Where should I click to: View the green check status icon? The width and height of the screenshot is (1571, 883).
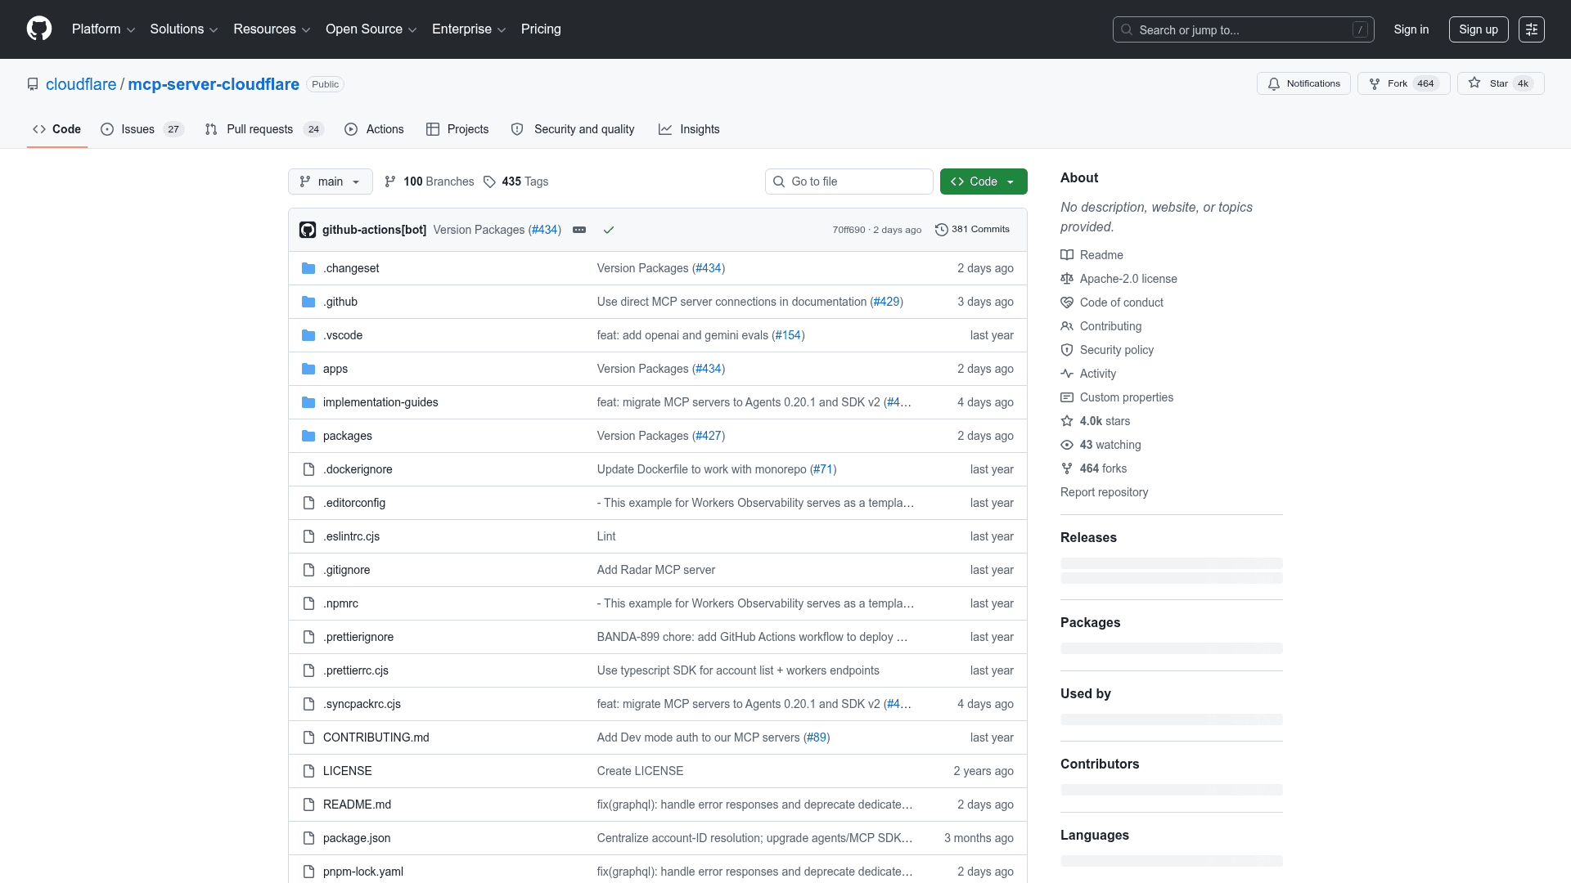pos(609,230)
